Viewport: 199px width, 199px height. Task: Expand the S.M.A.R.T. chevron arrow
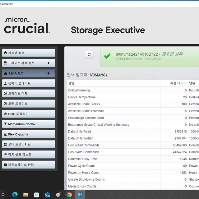coord(49,73)
